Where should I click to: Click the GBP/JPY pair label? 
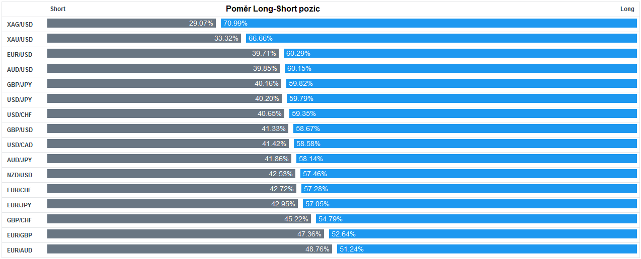(20, 84)
